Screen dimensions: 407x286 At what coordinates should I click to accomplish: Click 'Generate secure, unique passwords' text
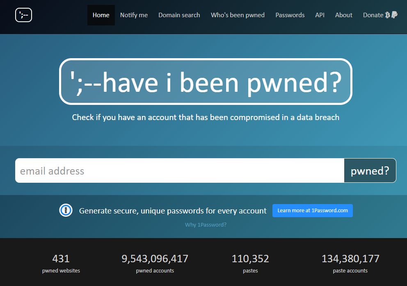click(x=173, y=211)
